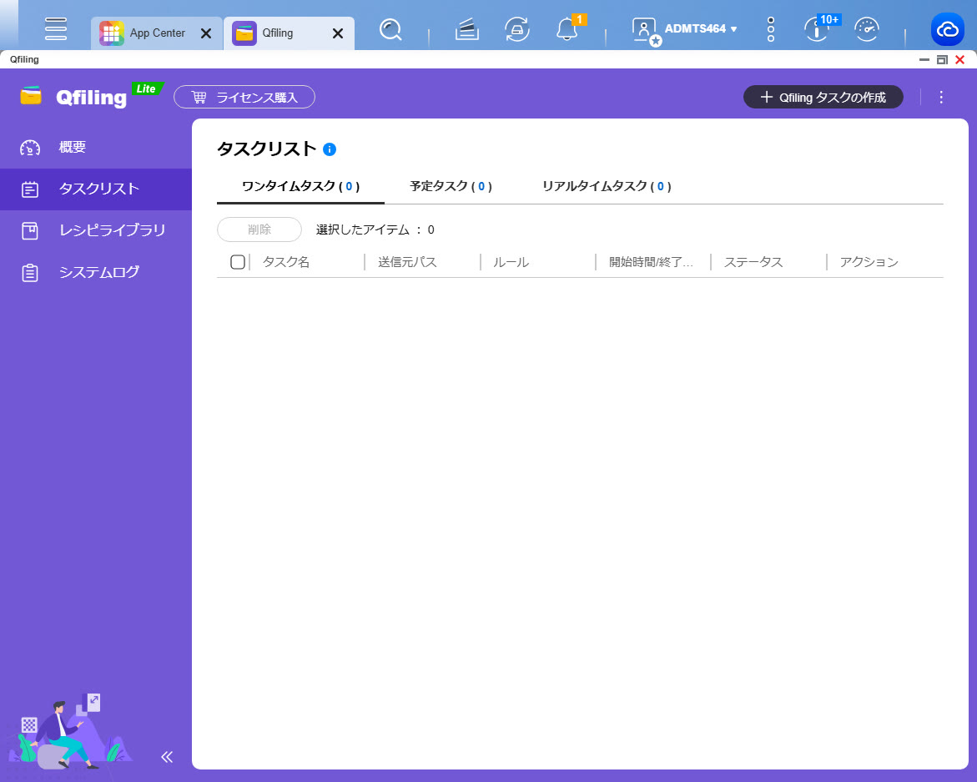This screenshot has width=977, height=782.
Task: Toggle the select-all checkbox in table header
Action: click(x=237, y=262)
